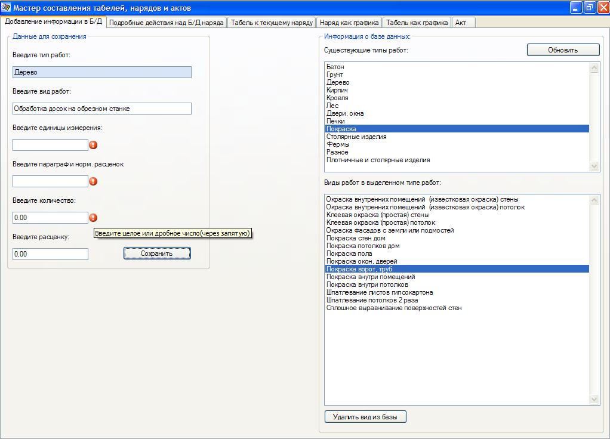Switch to 'Наряд как графика' tab
This screenshot has height=439, width=610.
coord(349,23)
